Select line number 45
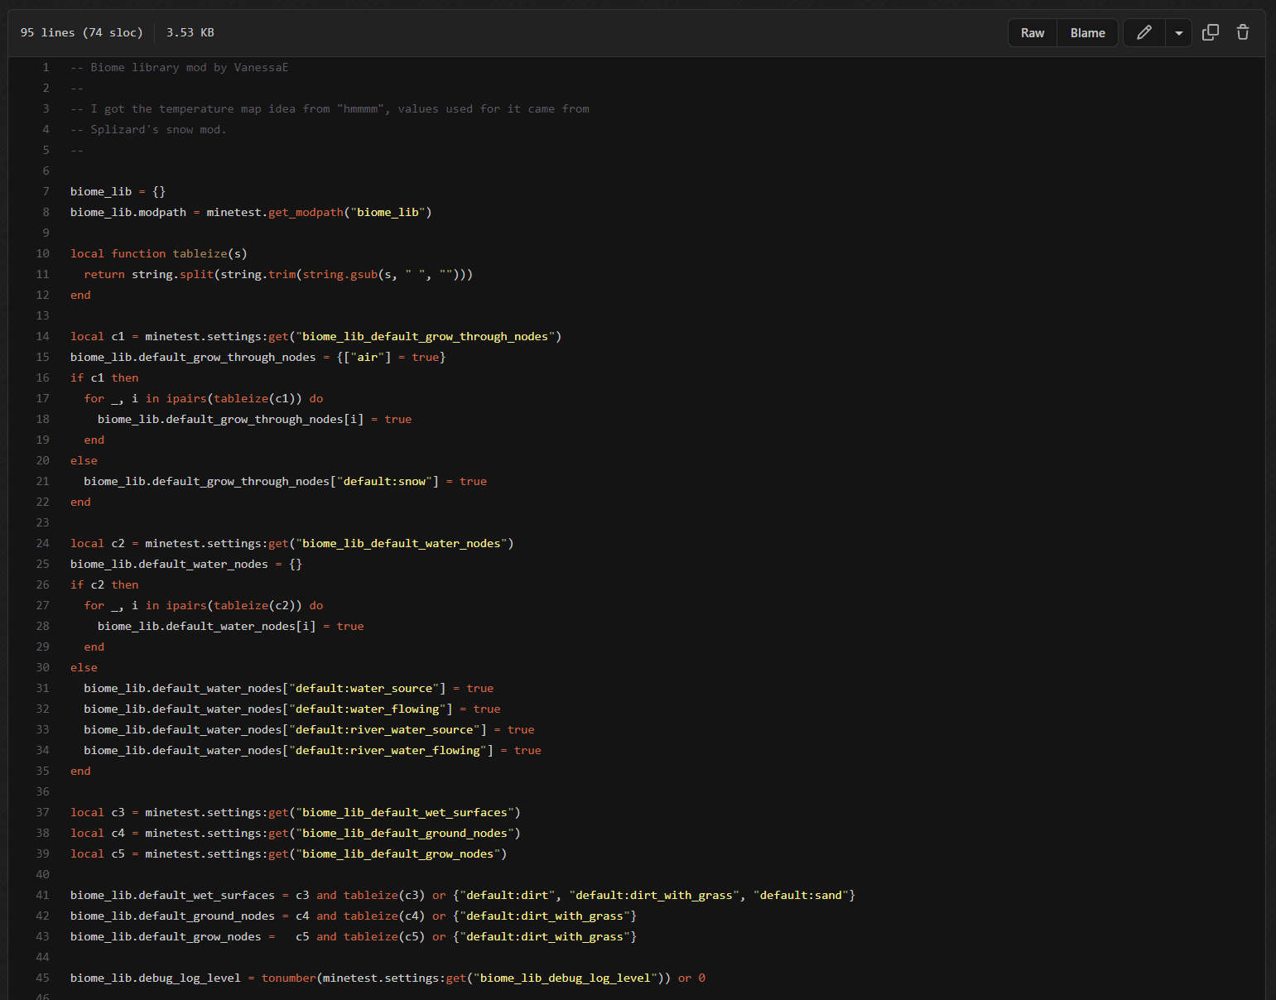The width and height of the screenshot is (1276, 1000). click(x=43, y=978)
